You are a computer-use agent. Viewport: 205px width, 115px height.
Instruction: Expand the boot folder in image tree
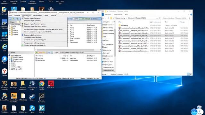coord(10,27)
